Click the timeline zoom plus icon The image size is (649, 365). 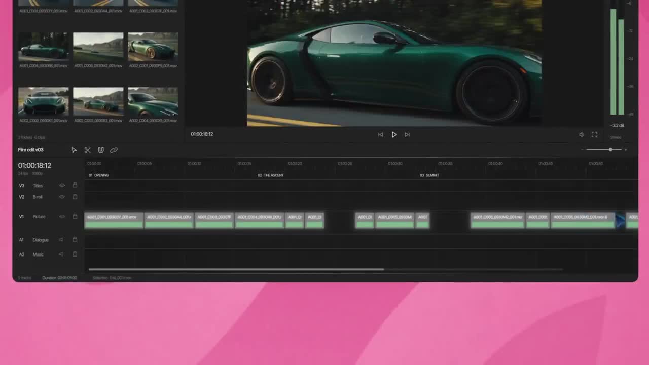[626, 150]
